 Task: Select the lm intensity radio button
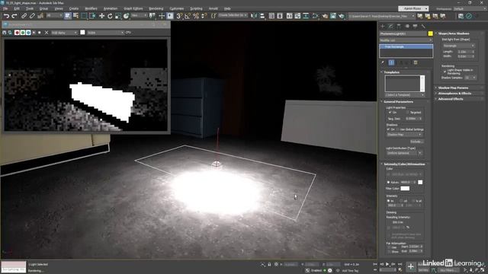388,201
